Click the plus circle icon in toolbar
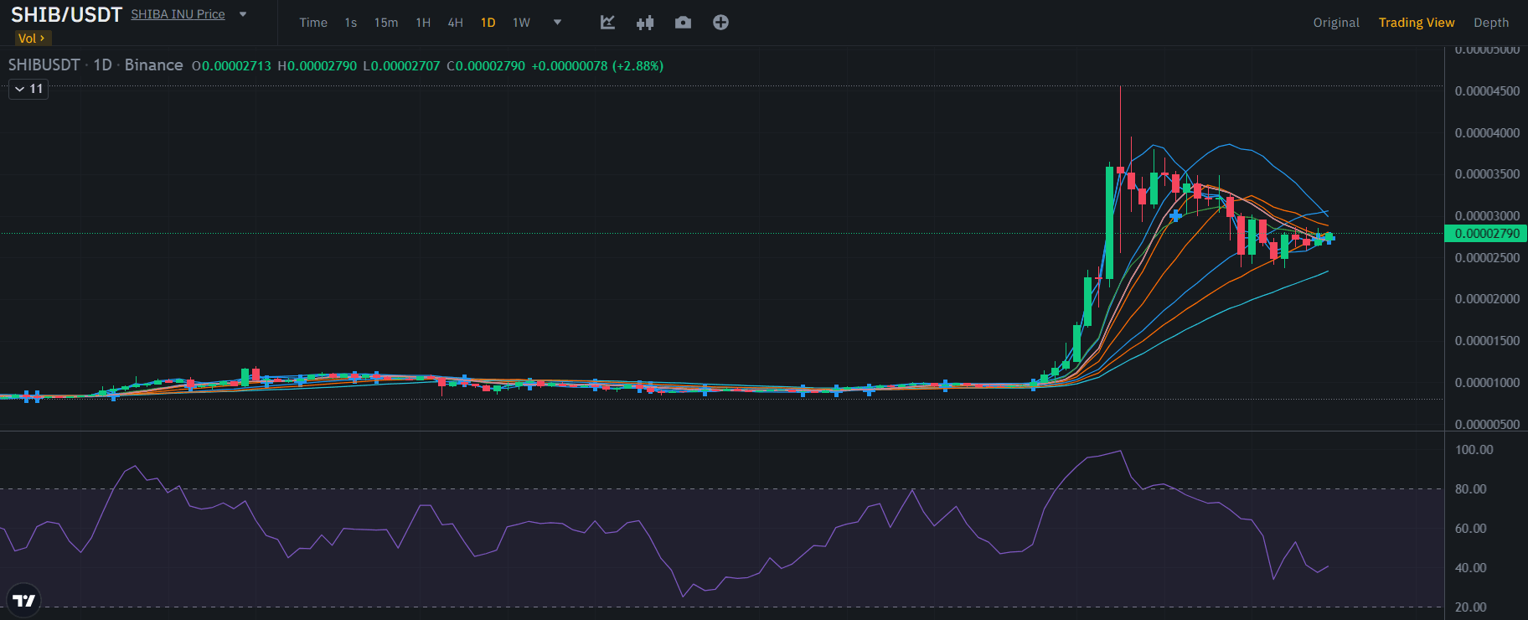Viewport: 1528px width, 620px height. (x=720, y=23)
